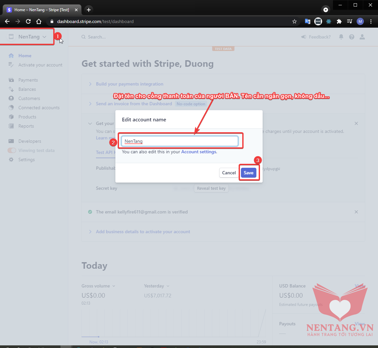Open the Yesterday comparison dropdown
378x348 pixels.
click(x=156, y=286)
